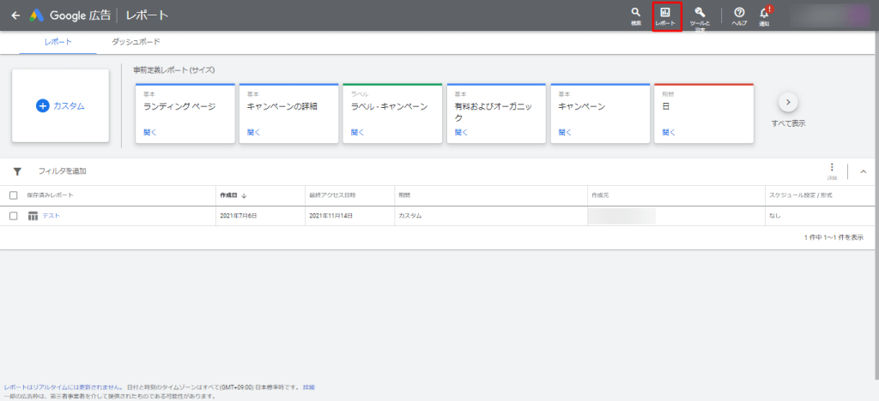Click the table icon beside テスト
The image size is (879, 401).
coord(33,216)
